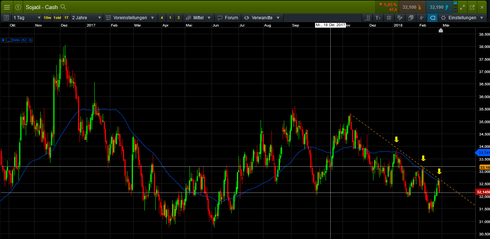490x239 pixels.
Task: Select the text annotation TT icon
Action: (378, 17)
